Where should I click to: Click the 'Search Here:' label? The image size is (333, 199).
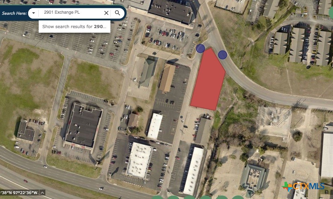point(14,13)
